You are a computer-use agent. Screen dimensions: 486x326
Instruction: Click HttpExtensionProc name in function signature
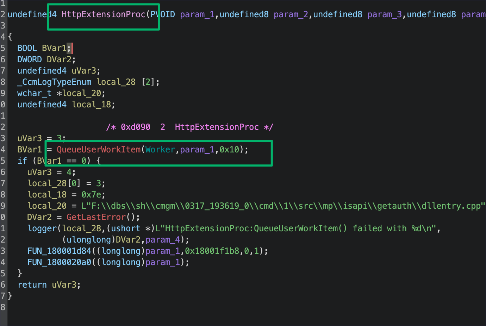pyautogui.click(x=103, y=14)
